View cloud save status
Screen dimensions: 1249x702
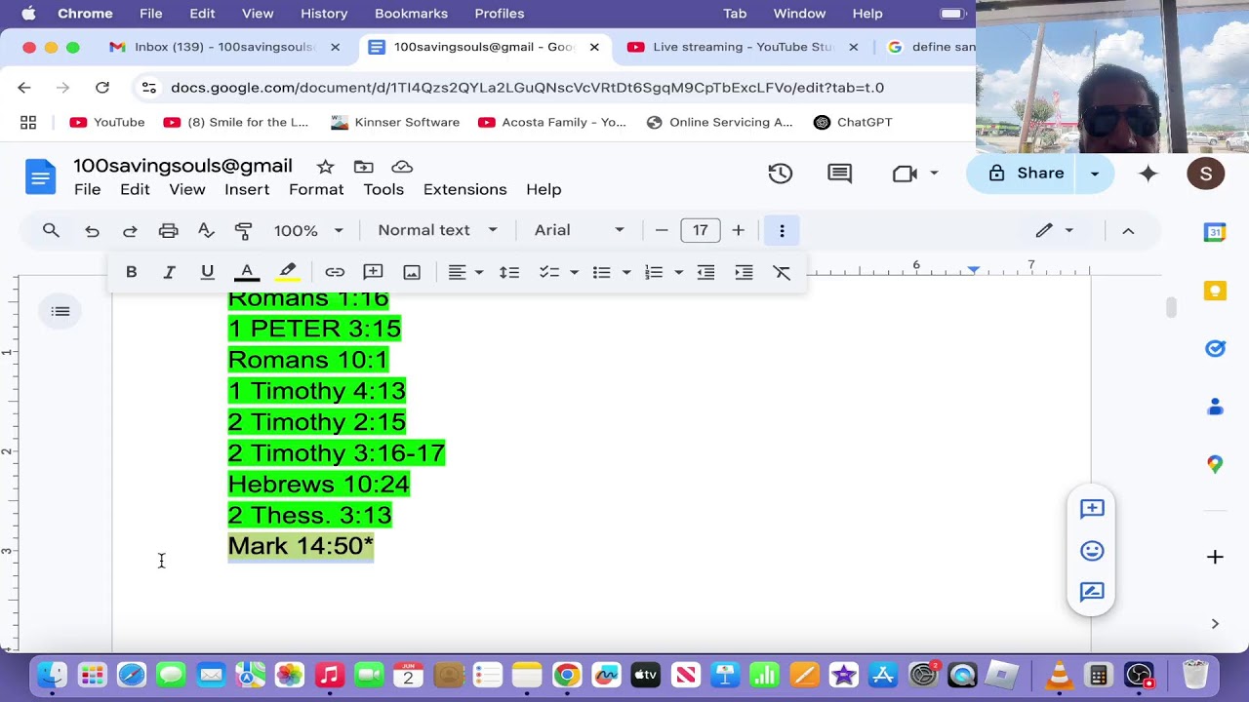click(x=401, y=167)
